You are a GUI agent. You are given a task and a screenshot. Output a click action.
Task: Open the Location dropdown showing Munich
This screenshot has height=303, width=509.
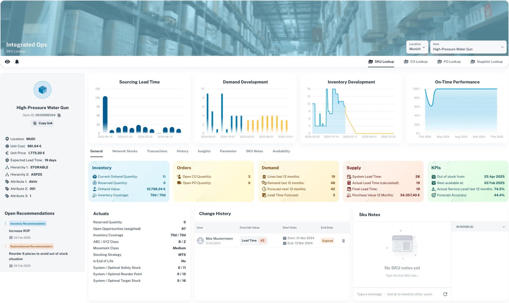(417, 47)
